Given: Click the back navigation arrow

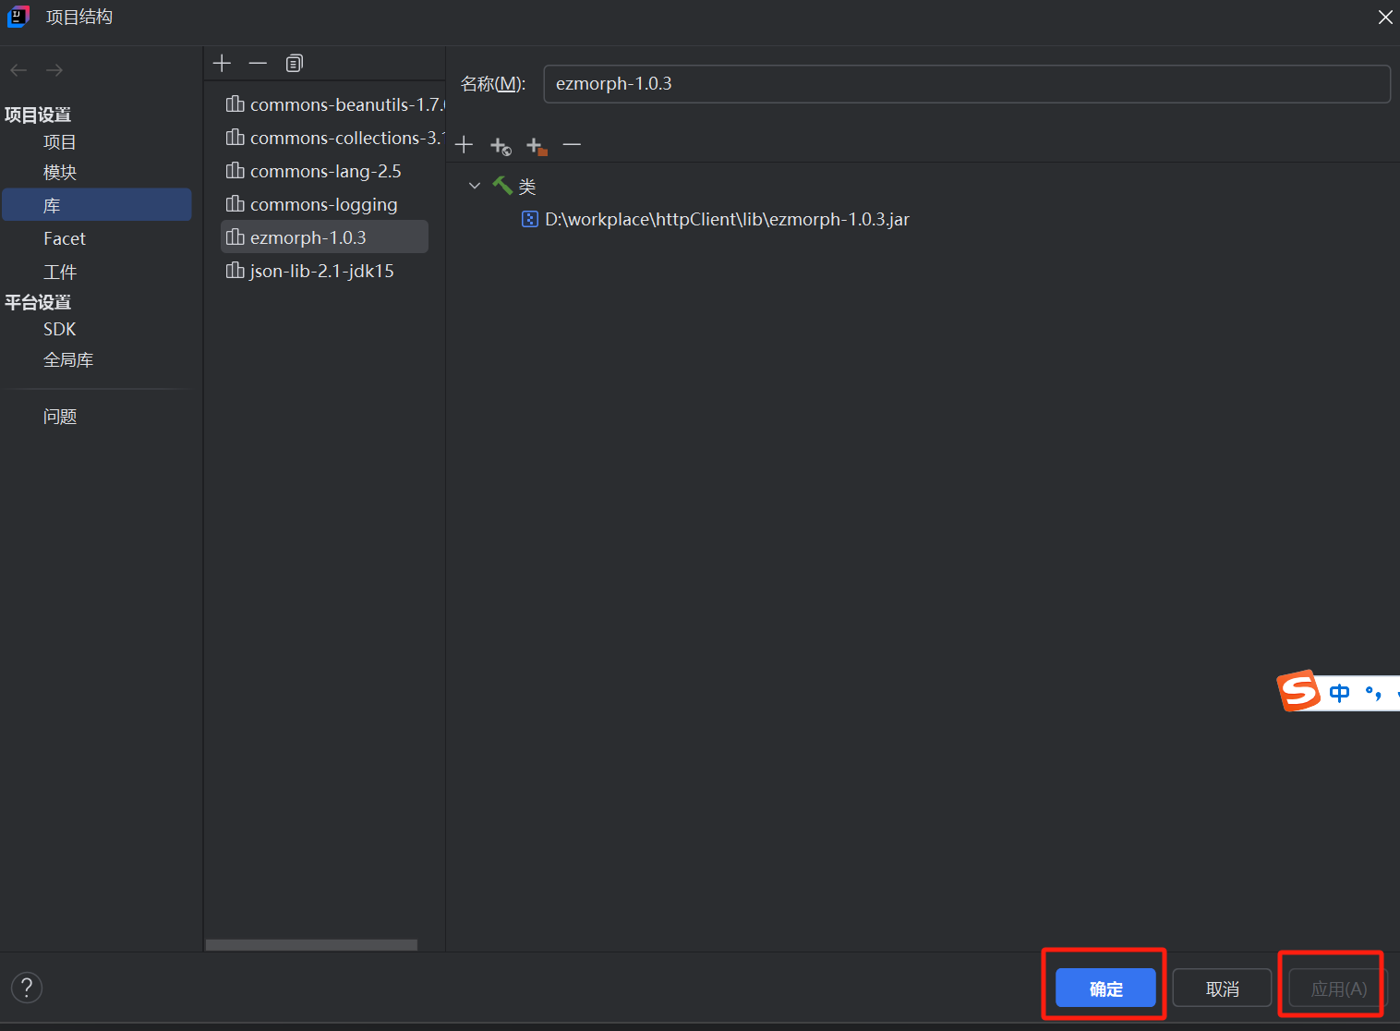Looking at the screenshot, I should pos(18,69).
